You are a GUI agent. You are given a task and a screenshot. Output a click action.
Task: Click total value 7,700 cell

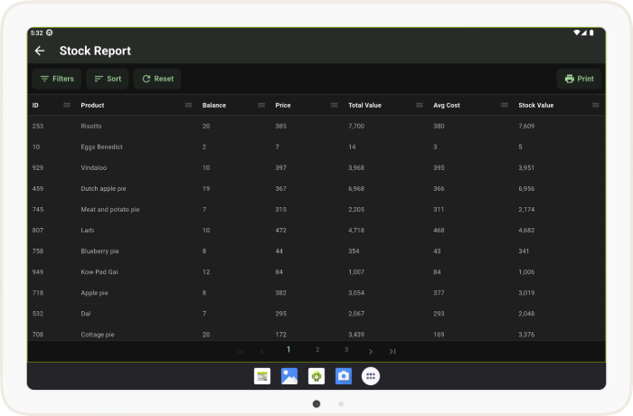pos(356,126)
